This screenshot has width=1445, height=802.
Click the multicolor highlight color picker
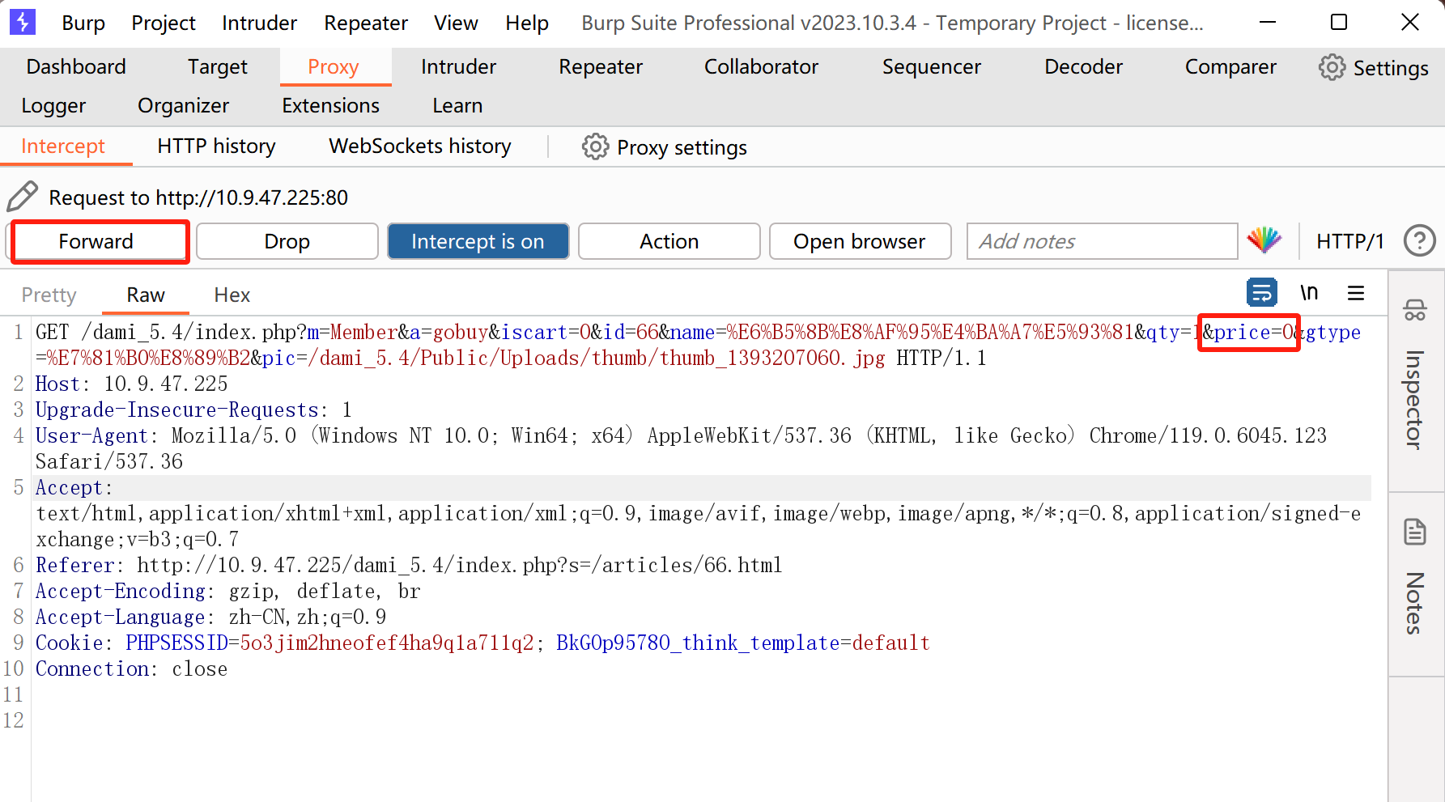click(1264, 240)
